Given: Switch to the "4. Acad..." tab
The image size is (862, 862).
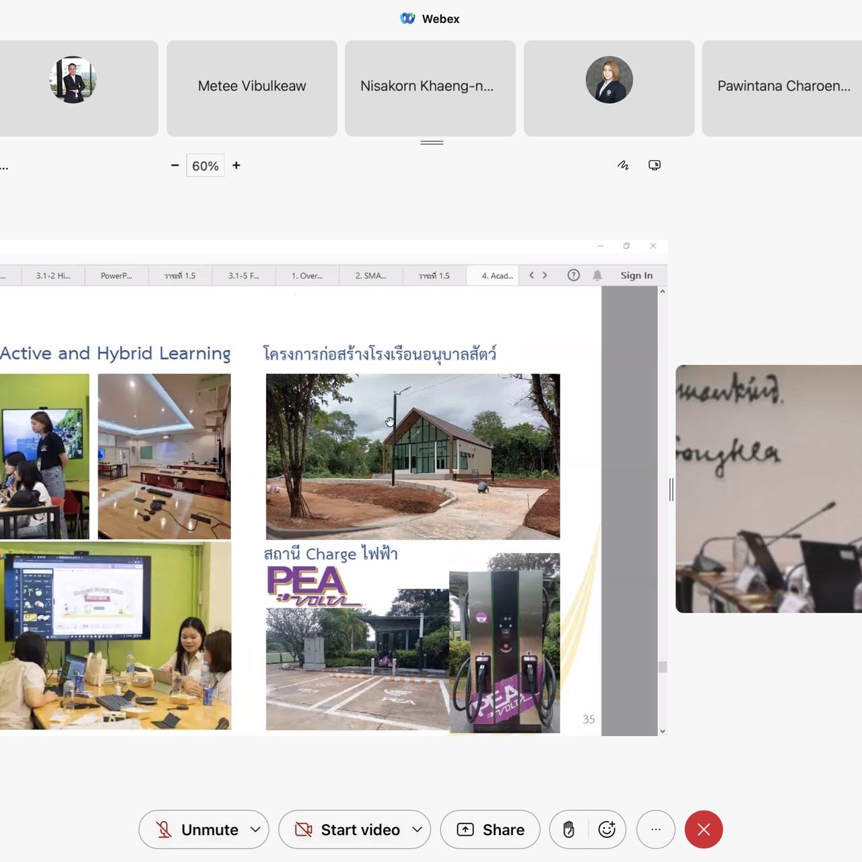Looking at the screenshot, I should pyautogui.click(x=497, y=275).
